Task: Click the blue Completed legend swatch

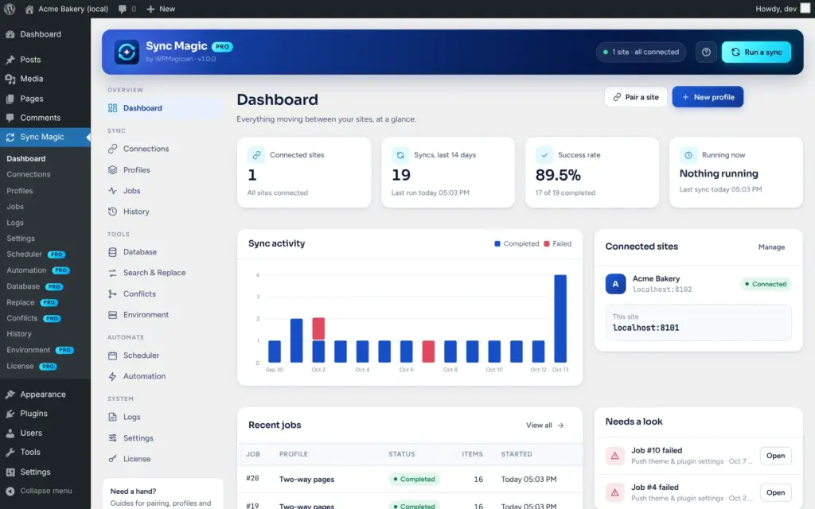Action: [497, 243]
